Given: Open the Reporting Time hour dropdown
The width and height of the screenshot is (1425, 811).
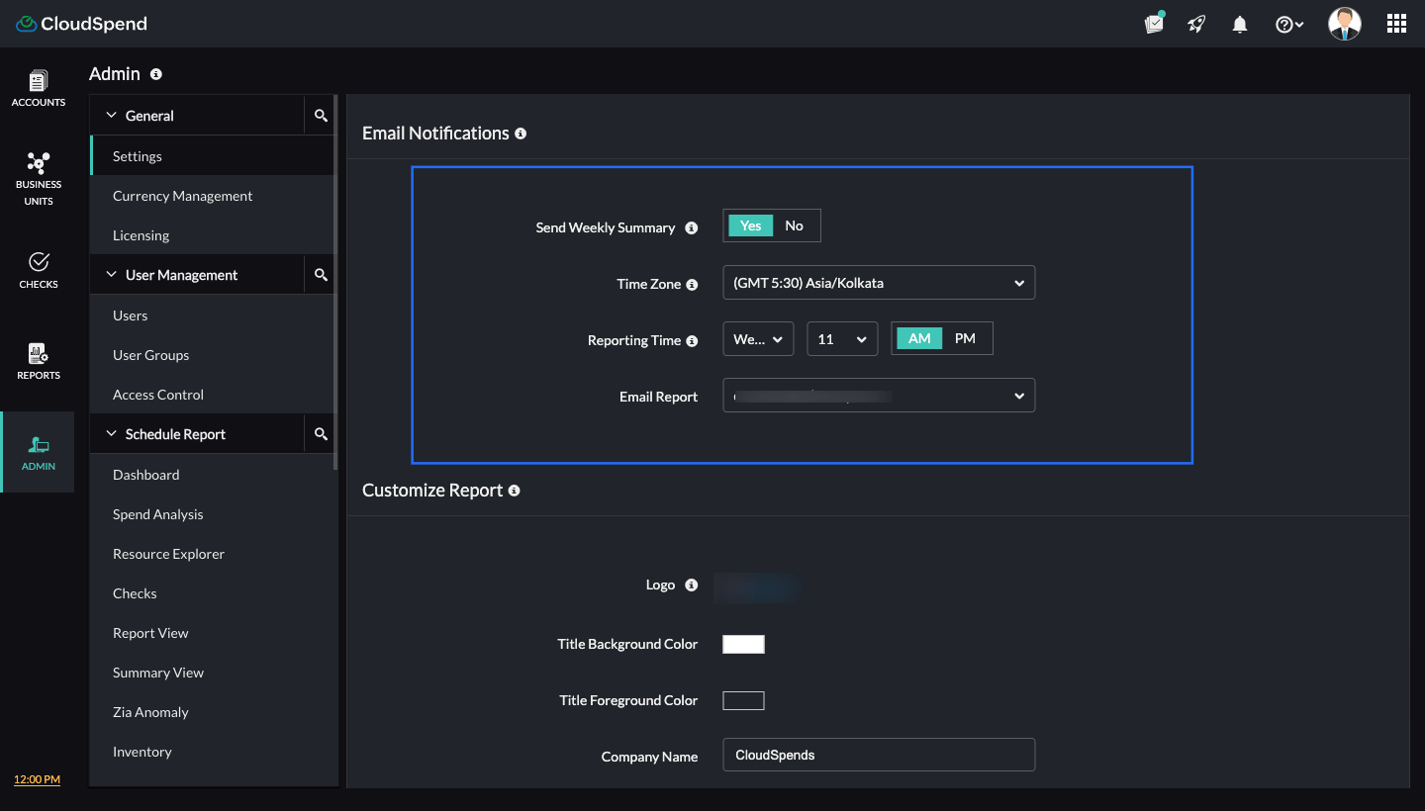Looking at the screenshot, I should tap(842, 339).
